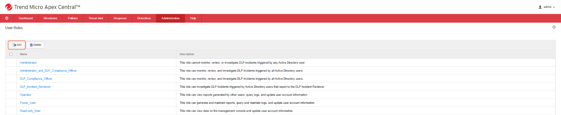Image resolution: width=561 pixels, height=115 pixels.
Task: Click the shield home icon in navbar
Action: click(7, 18)
